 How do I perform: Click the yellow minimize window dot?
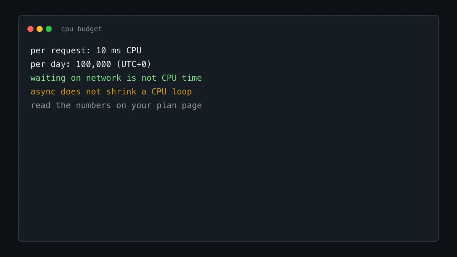(40, 29)
